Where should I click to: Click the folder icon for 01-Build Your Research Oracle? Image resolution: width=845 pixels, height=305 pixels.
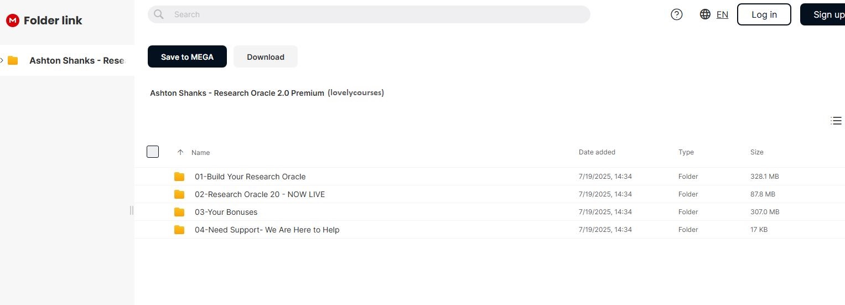(x=179, y=177)
